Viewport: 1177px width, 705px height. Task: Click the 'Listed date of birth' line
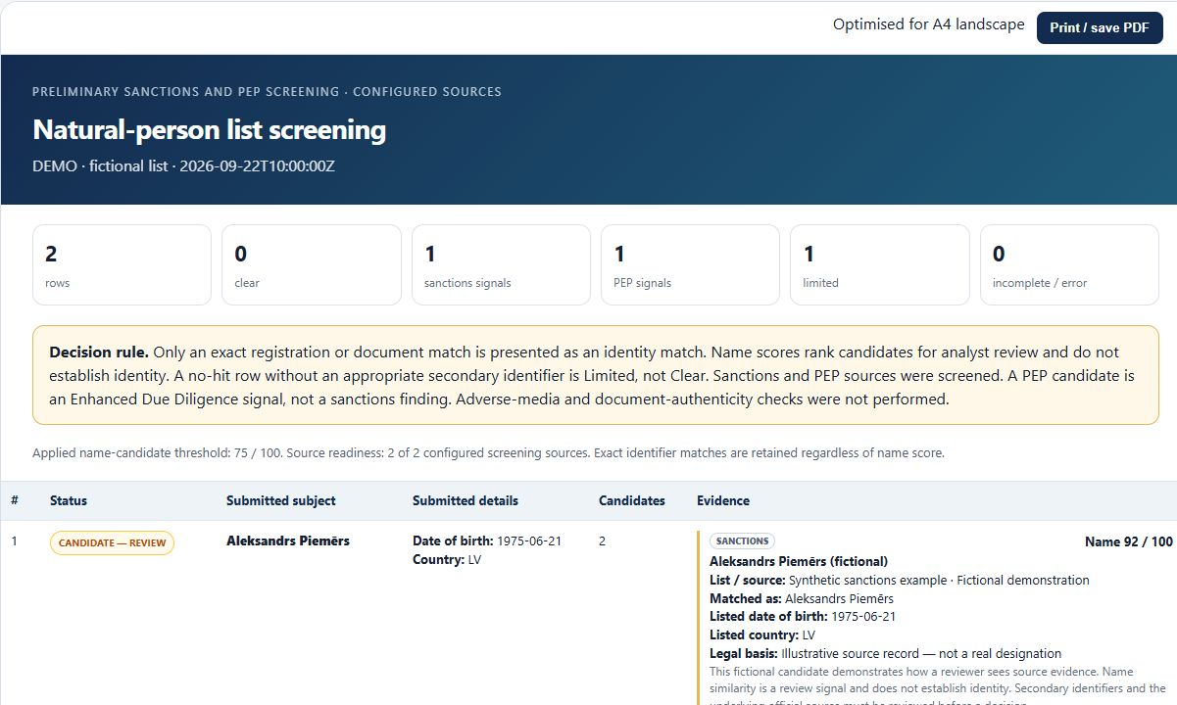pyautogui.click(x=803, y=617)
